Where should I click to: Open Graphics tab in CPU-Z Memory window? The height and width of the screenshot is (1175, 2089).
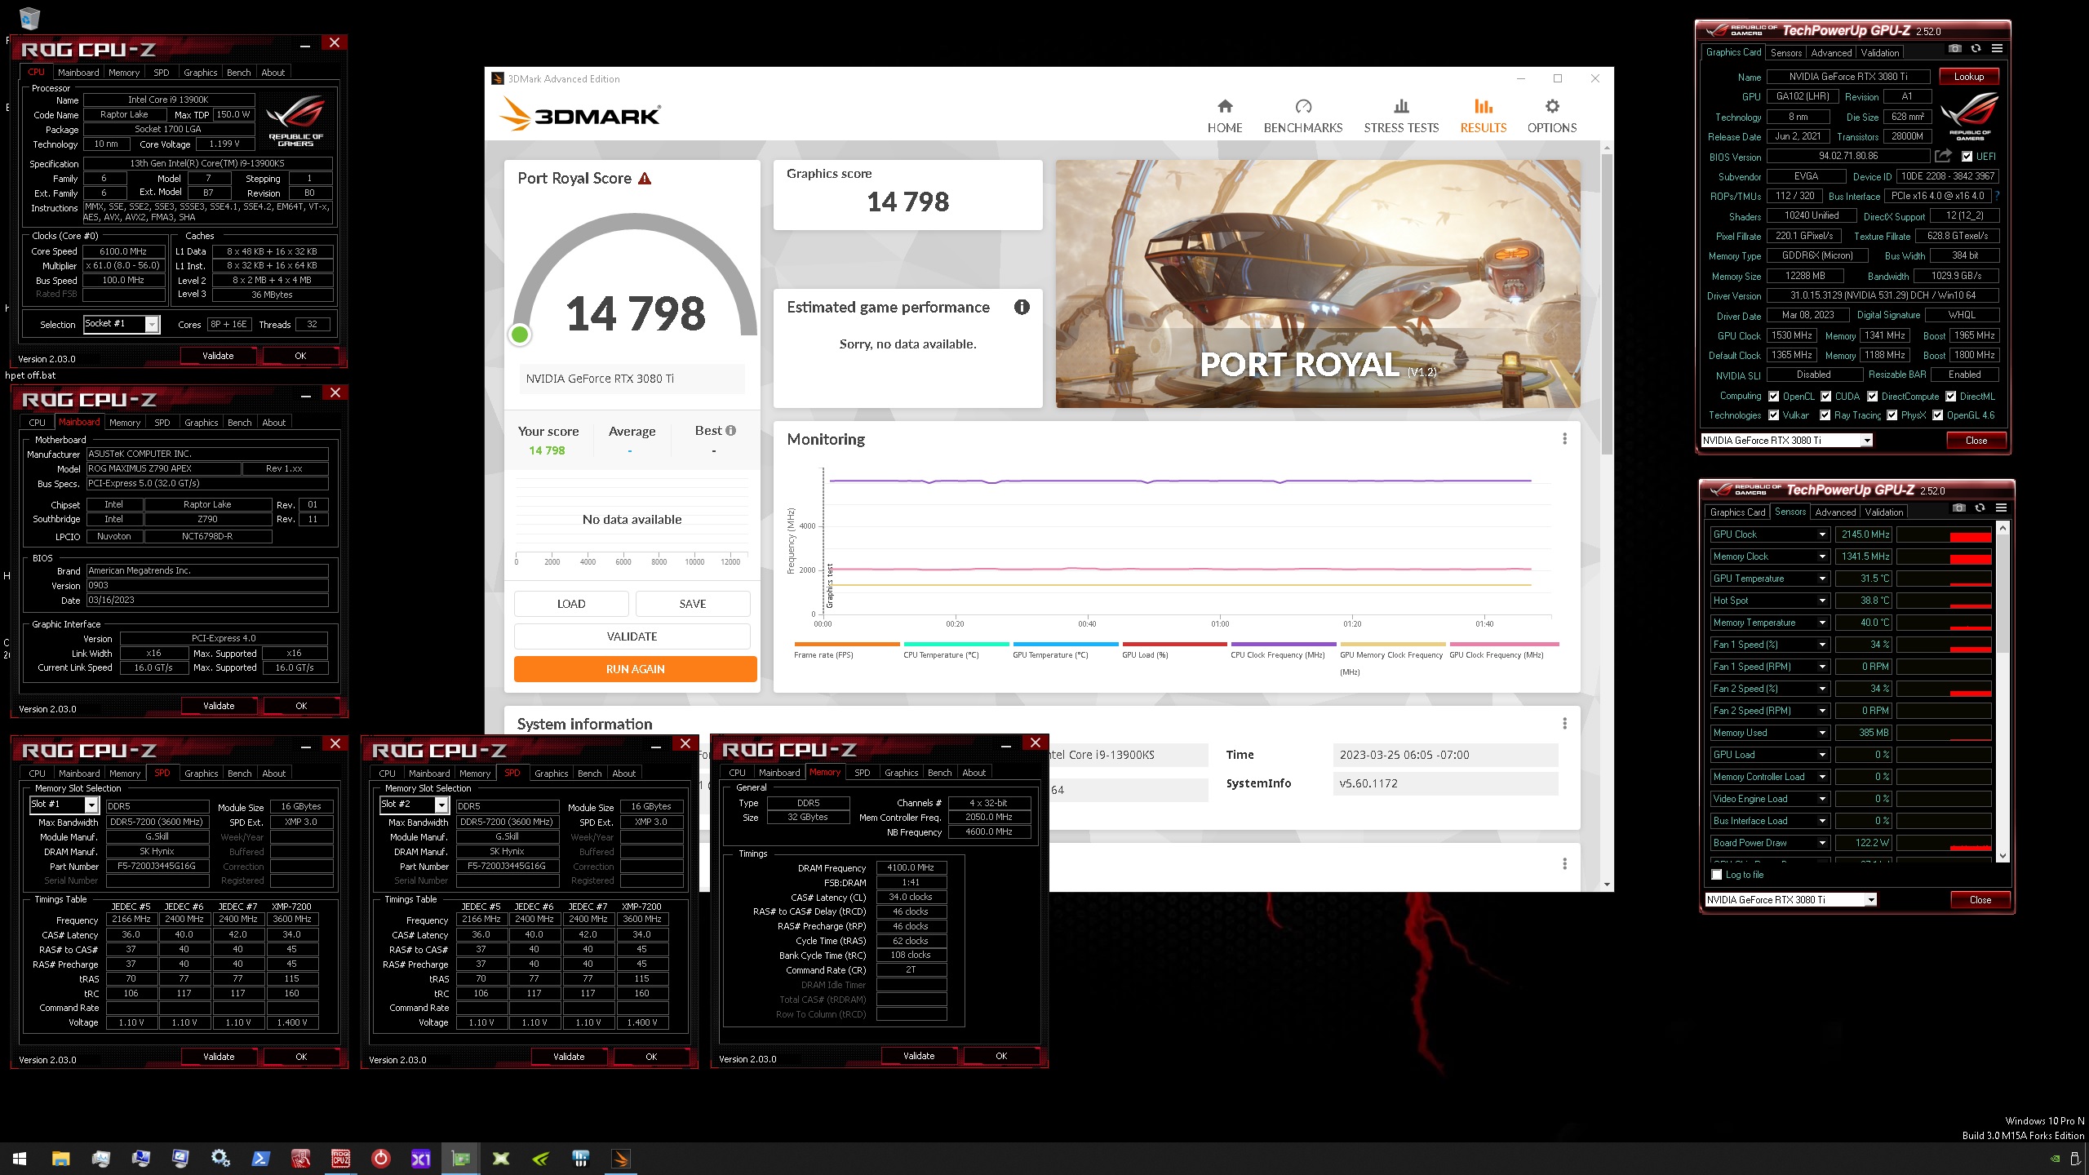(901, 773)
